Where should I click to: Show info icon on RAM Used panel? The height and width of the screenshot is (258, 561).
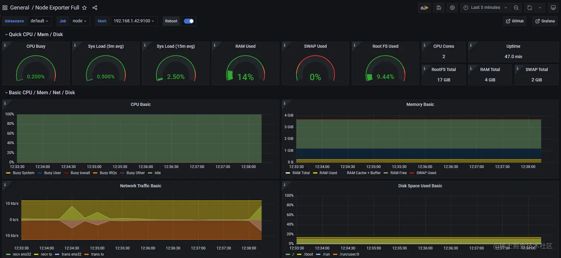pos(214,45)
